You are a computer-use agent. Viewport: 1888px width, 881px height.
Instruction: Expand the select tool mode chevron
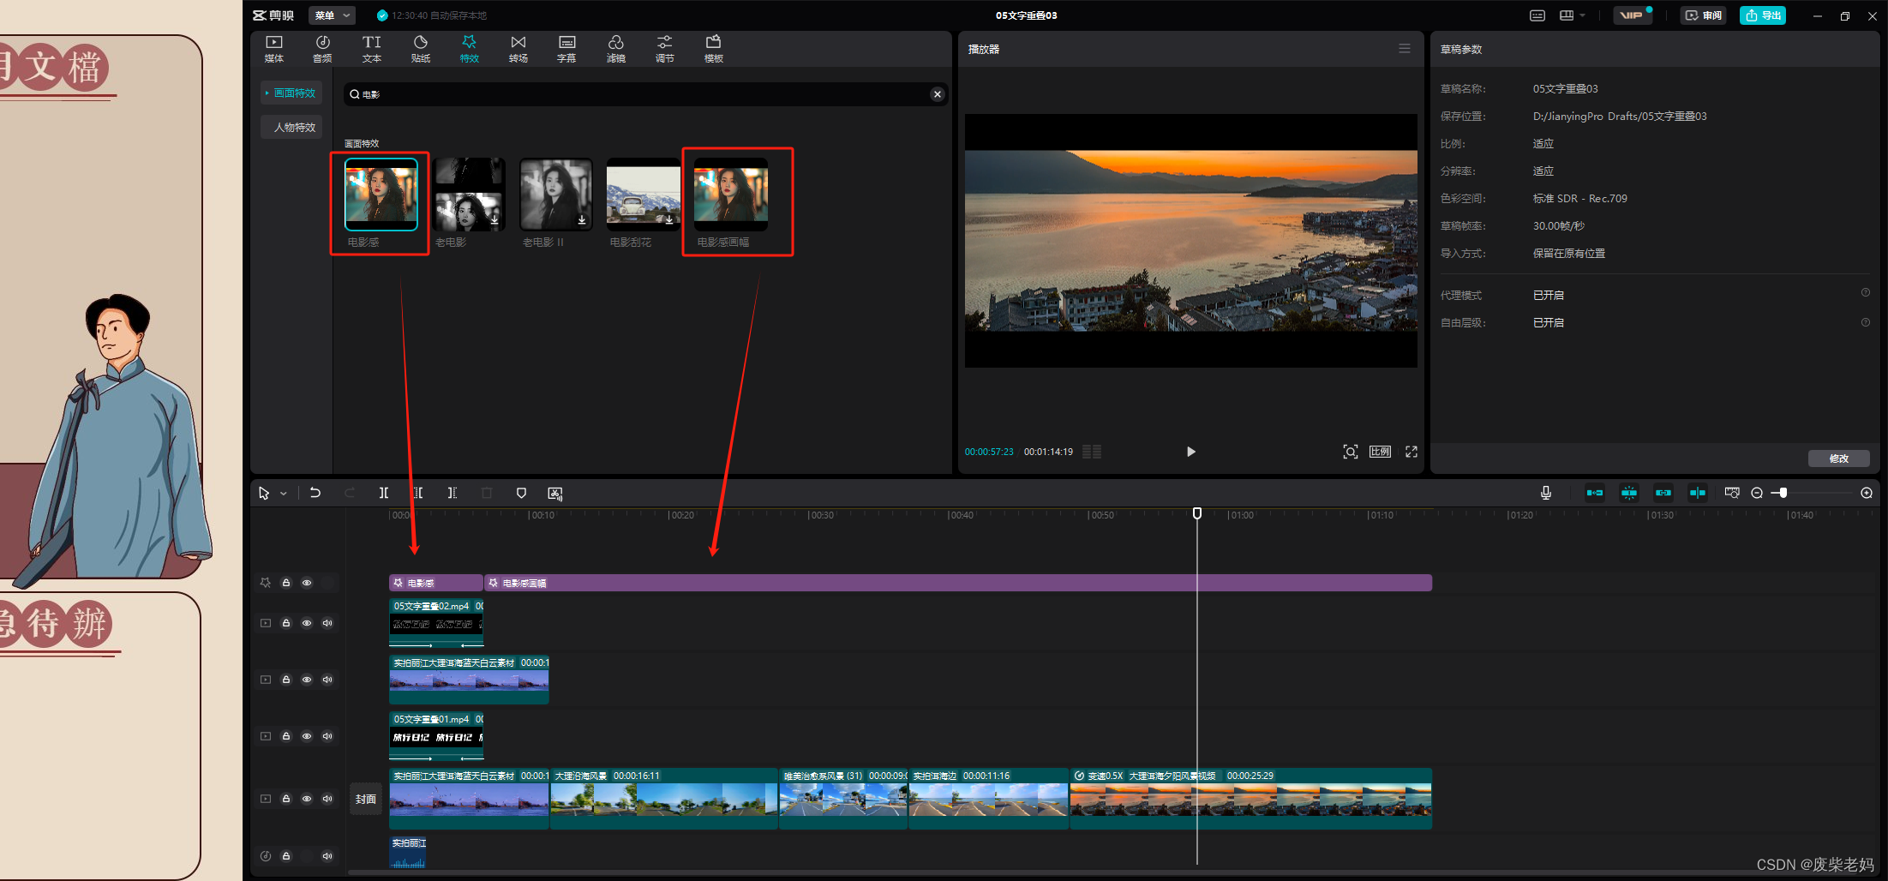[x=284, y=494]
